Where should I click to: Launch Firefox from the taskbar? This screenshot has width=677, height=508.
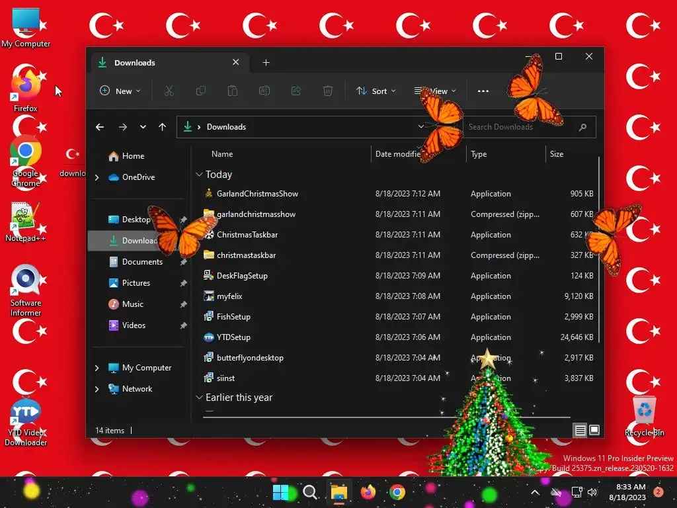tap(368, 492)
